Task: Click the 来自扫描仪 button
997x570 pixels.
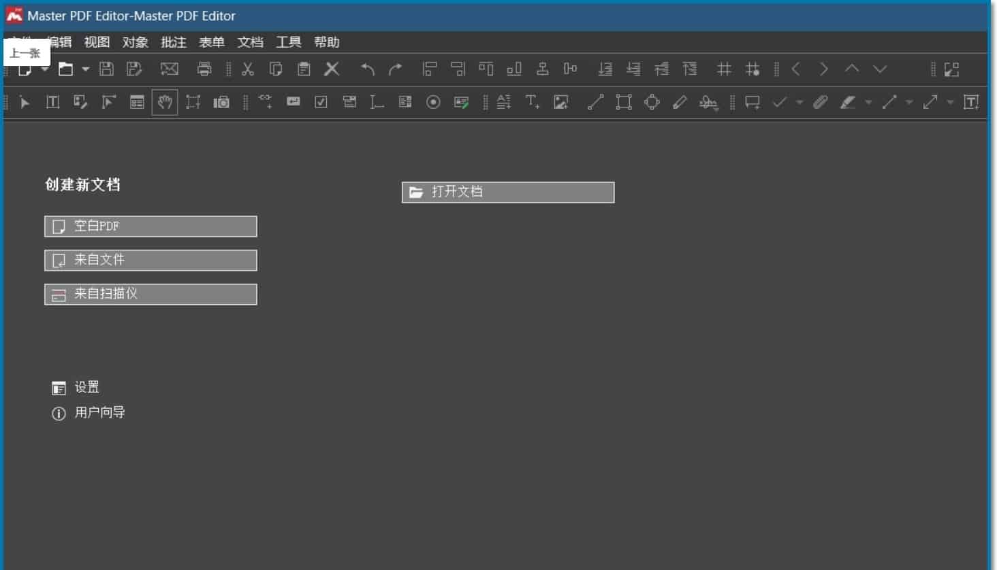Action: (x=151, y=294)
